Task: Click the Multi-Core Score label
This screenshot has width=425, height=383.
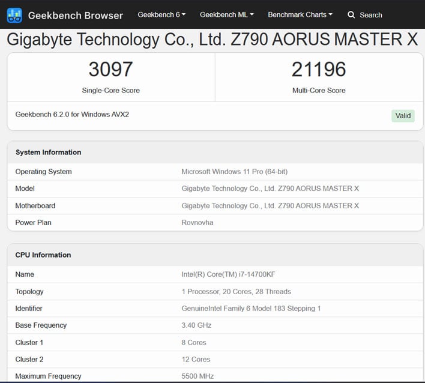Action: [319, 90]
